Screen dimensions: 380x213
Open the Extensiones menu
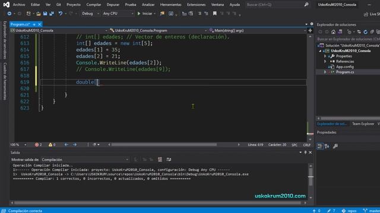(x=196, y=5)
